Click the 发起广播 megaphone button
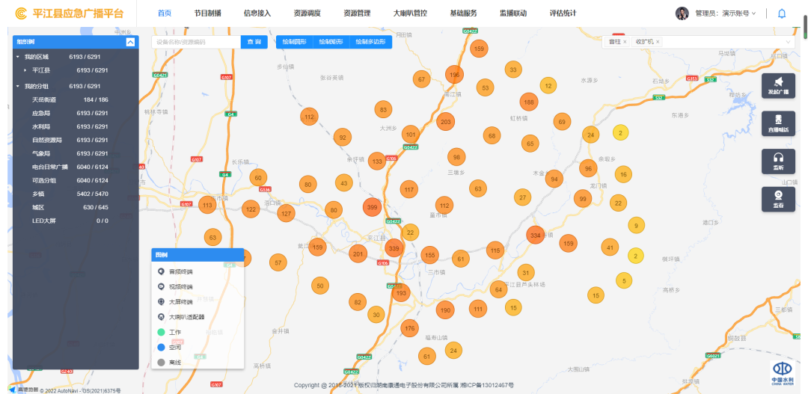Image resolution: width=808 pixels, height=394 pixels. tap(778, 86)
